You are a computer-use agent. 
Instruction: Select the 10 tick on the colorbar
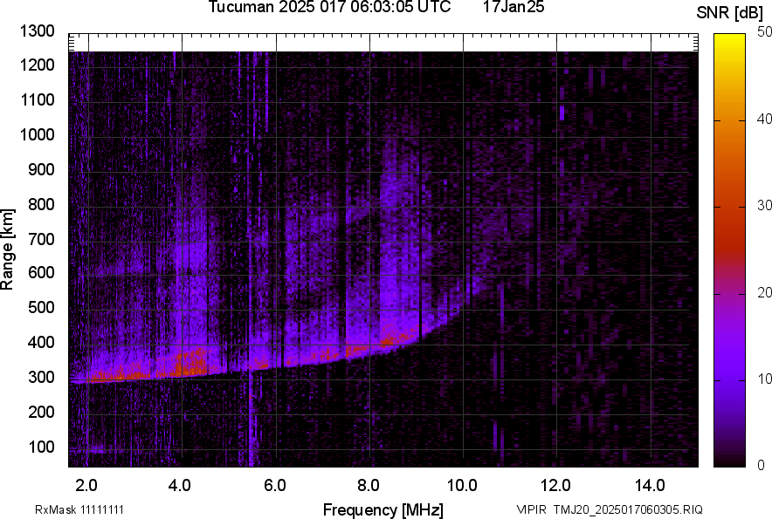(x=764, y=379)
